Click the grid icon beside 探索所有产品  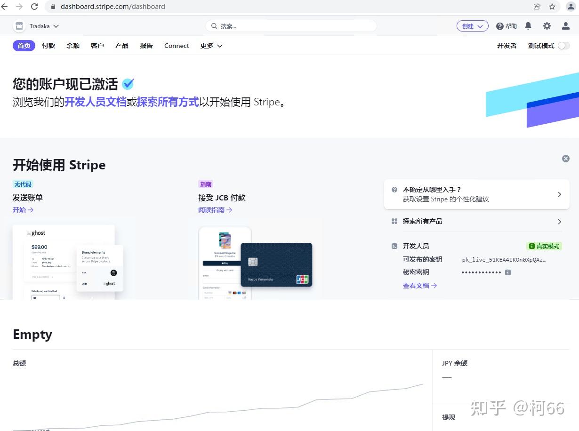[394, 221]
